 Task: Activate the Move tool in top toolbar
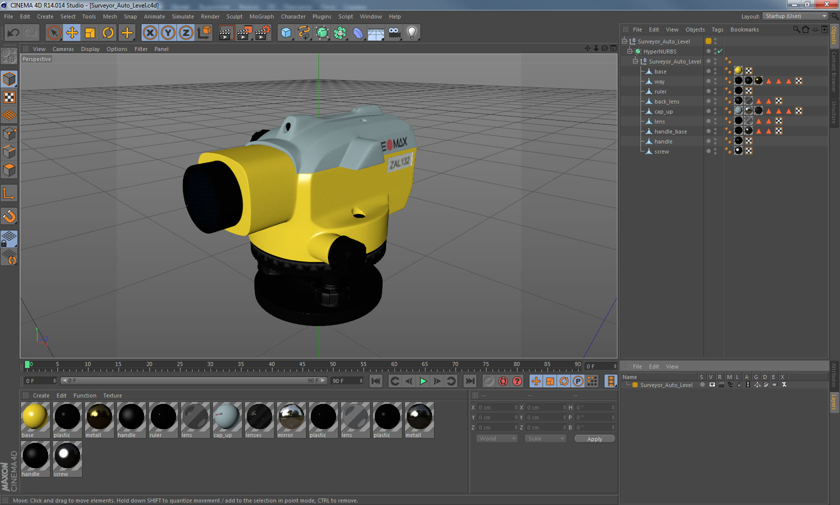(72, 33)
